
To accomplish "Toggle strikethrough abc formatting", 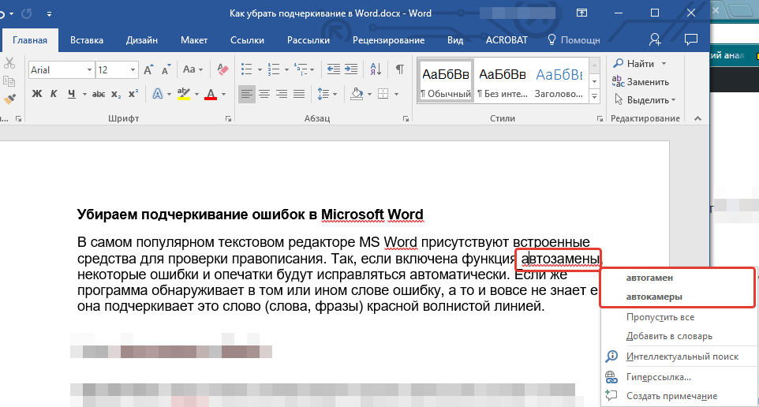I will (99, 94).
